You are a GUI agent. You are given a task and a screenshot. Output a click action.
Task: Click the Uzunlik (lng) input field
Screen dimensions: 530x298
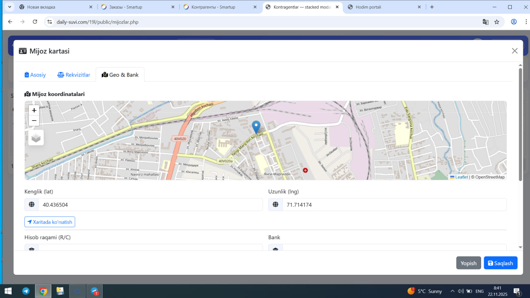[394, 204]
